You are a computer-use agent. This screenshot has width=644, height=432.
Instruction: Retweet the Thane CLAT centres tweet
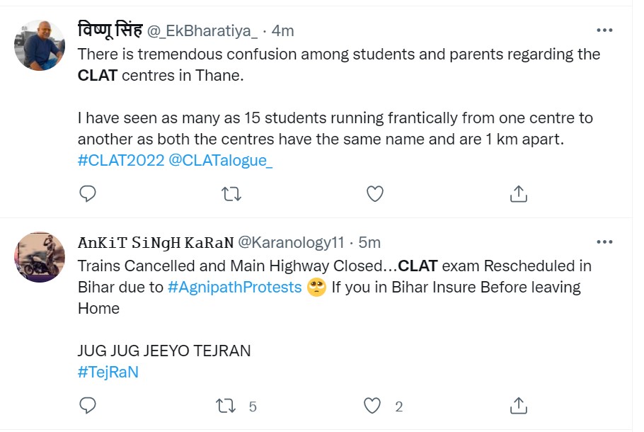click(231, 193)
